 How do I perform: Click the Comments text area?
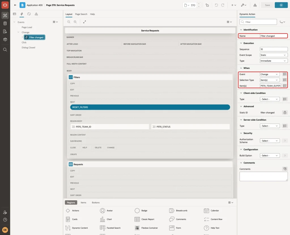point(264,176)
